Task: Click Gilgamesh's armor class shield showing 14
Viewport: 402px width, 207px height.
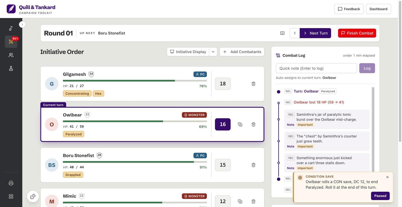Action: click(91, 74)
